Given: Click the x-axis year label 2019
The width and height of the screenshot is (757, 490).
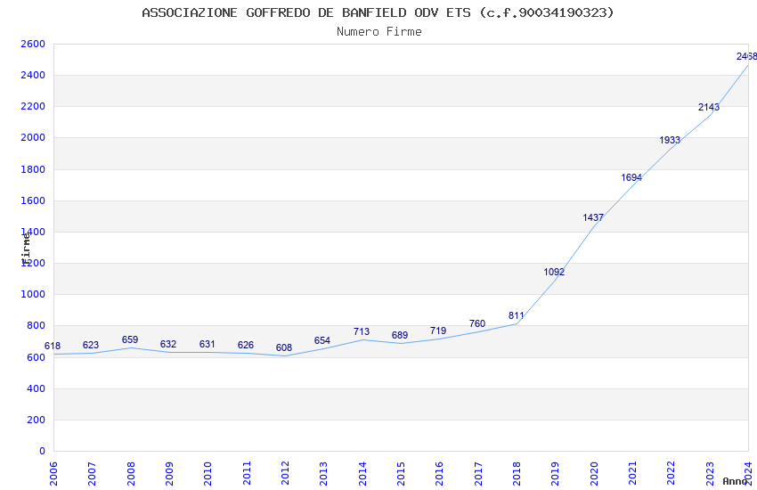Looking at the screenshot, I should coord(555,473).
